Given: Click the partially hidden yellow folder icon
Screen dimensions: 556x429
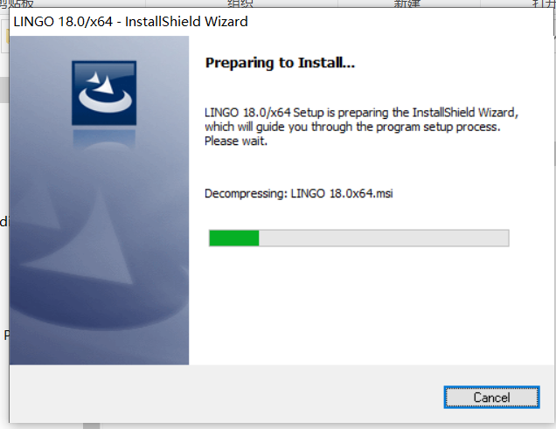Looking at the screenshot, I should point(7,36).
